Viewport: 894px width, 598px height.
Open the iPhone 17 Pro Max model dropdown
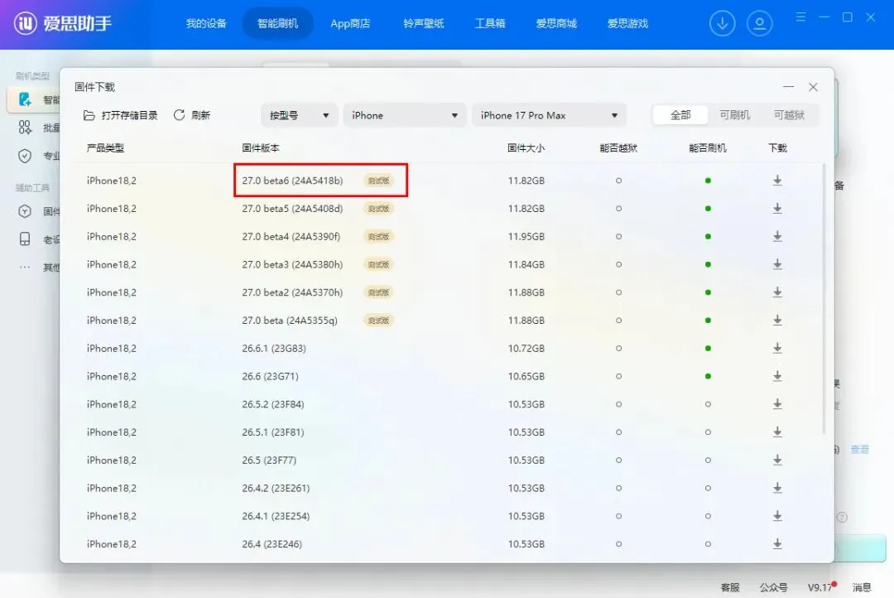pyautogui.click(x=549, y=115)
